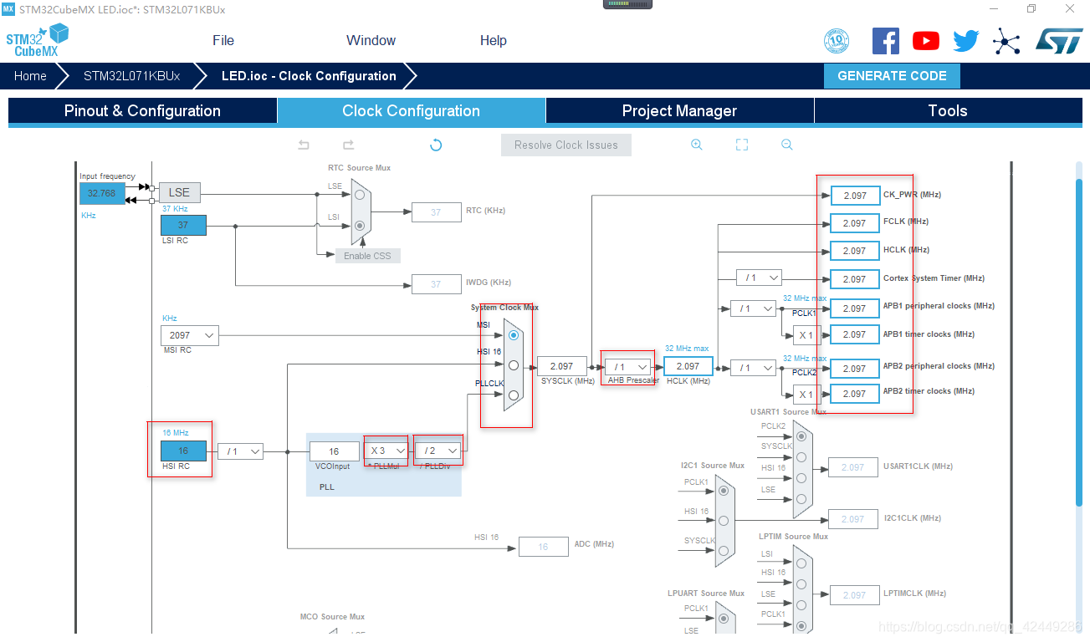Switch to the Project Manager tab
The image size is (1090, 642).
[x=679, y=110]
